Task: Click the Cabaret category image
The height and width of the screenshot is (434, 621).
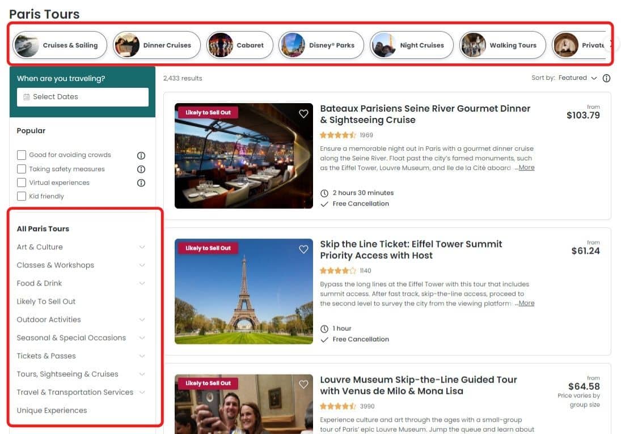Action: (x=220, y=45)
